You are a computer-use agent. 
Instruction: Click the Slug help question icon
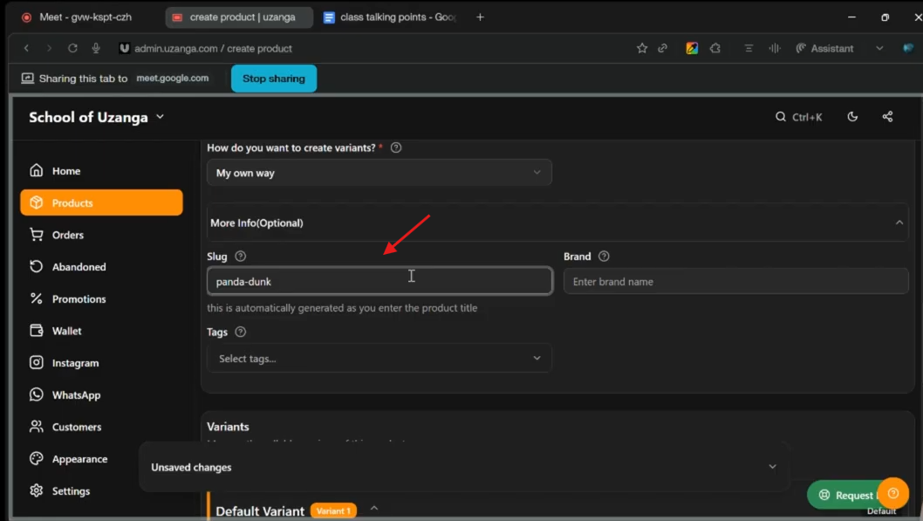(x=240, y=256)
